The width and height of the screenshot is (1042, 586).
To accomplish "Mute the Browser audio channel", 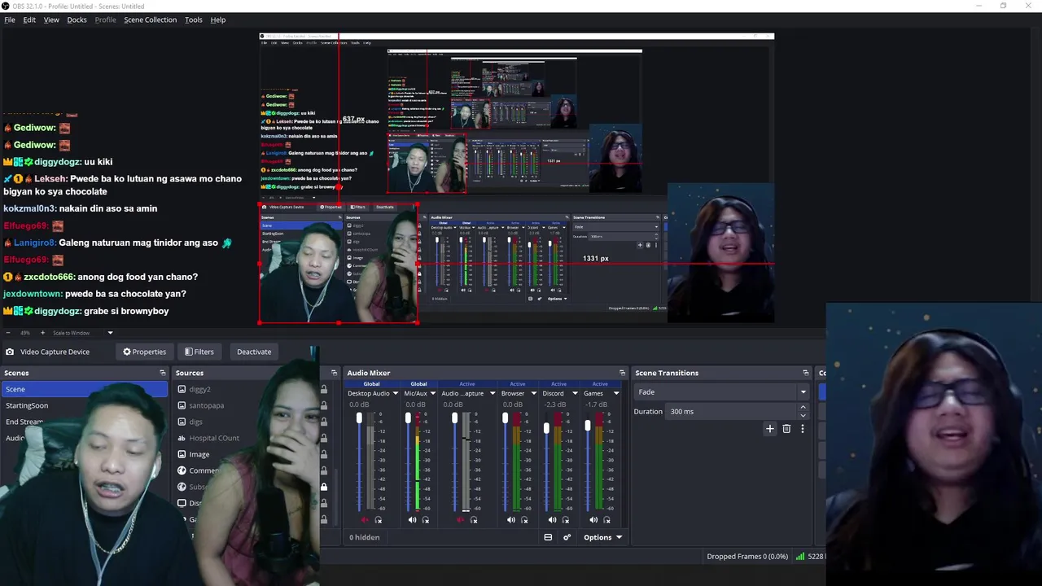I will point(510,520).
